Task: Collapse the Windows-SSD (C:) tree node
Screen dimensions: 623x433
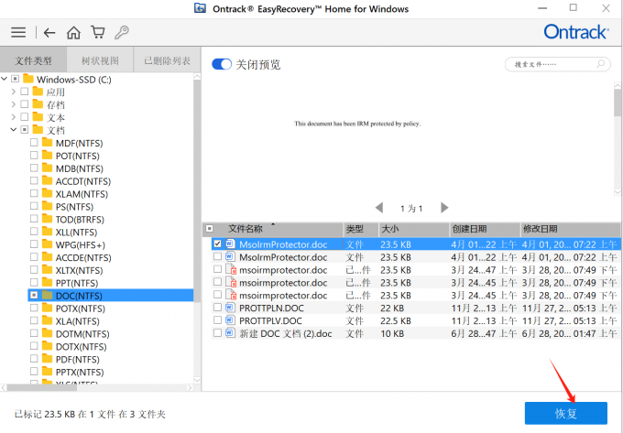Action: tap(5, 79)
